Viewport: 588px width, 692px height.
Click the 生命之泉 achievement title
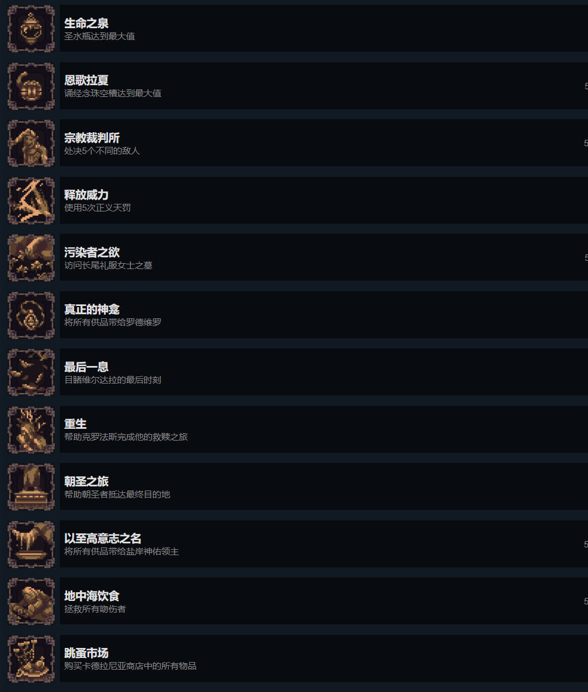click(x=86, y=23)
